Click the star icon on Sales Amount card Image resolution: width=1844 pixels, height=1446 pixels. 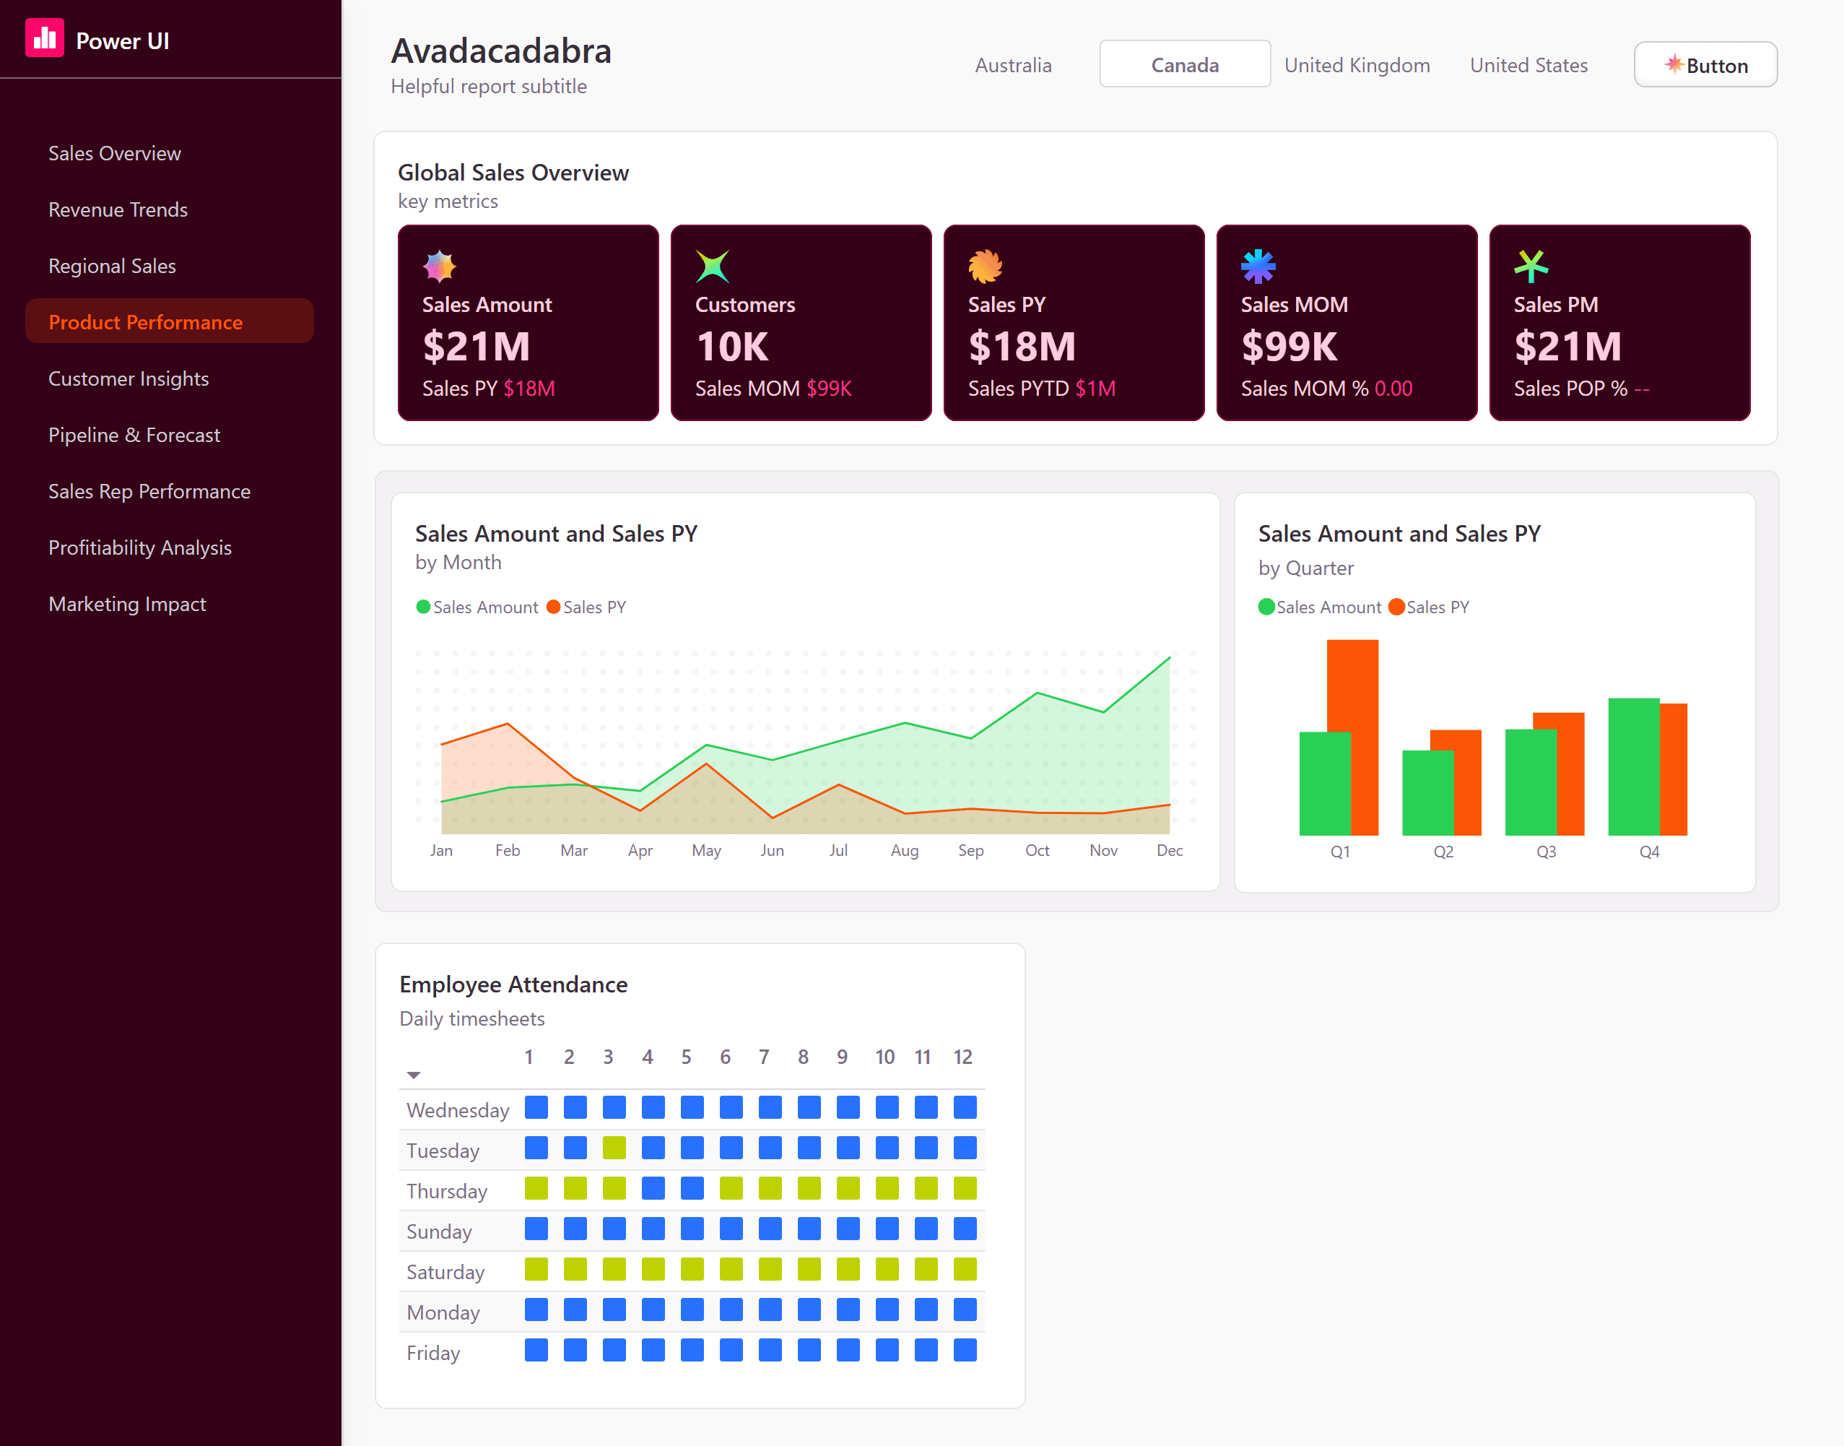point(439,266)
